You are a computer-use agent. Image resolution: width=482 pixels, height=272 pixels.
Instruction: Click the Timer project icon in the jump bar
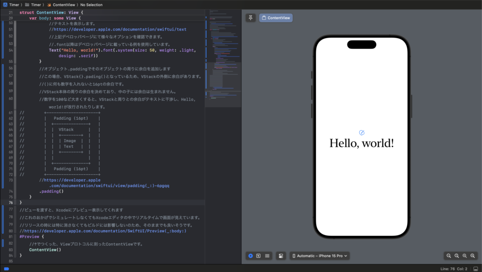(x=5, y=4)
